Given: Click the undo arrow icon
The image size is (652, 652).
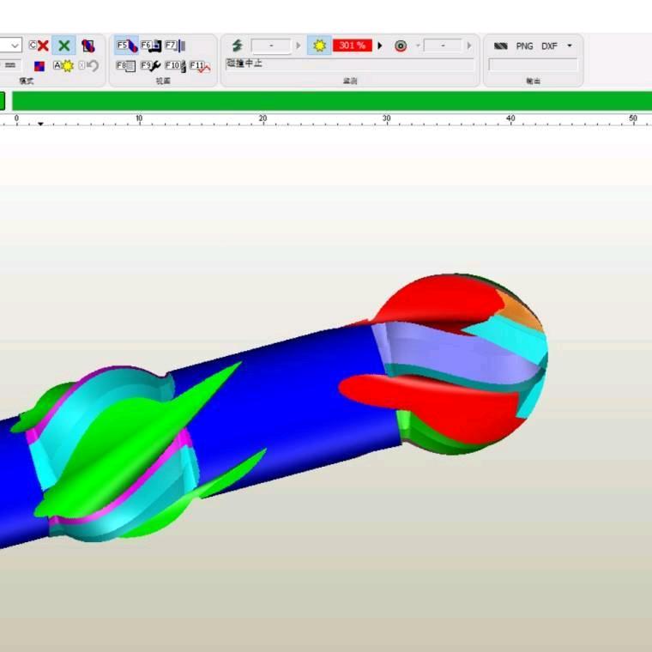Looking at the screenshot, I should coord(89,65).
